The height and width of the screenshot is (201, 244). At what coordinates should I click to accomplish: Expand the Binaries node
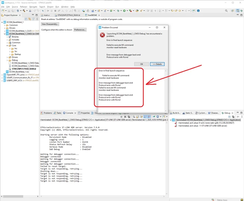pos(7,37)
